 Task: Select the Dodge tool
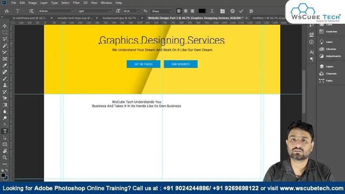5,118
